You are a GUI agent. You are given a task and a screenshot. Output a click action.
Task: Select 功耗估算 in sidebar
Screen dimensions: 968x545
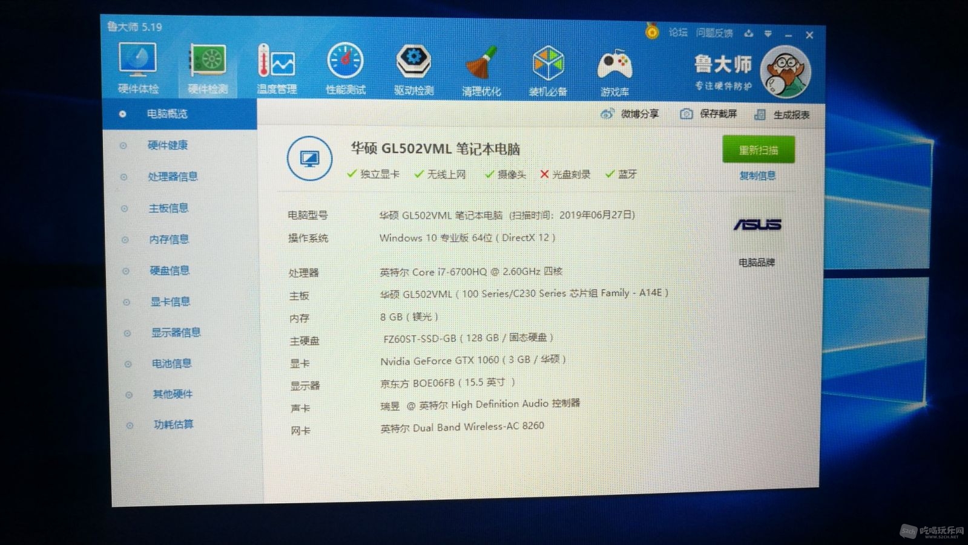[174, 425]
